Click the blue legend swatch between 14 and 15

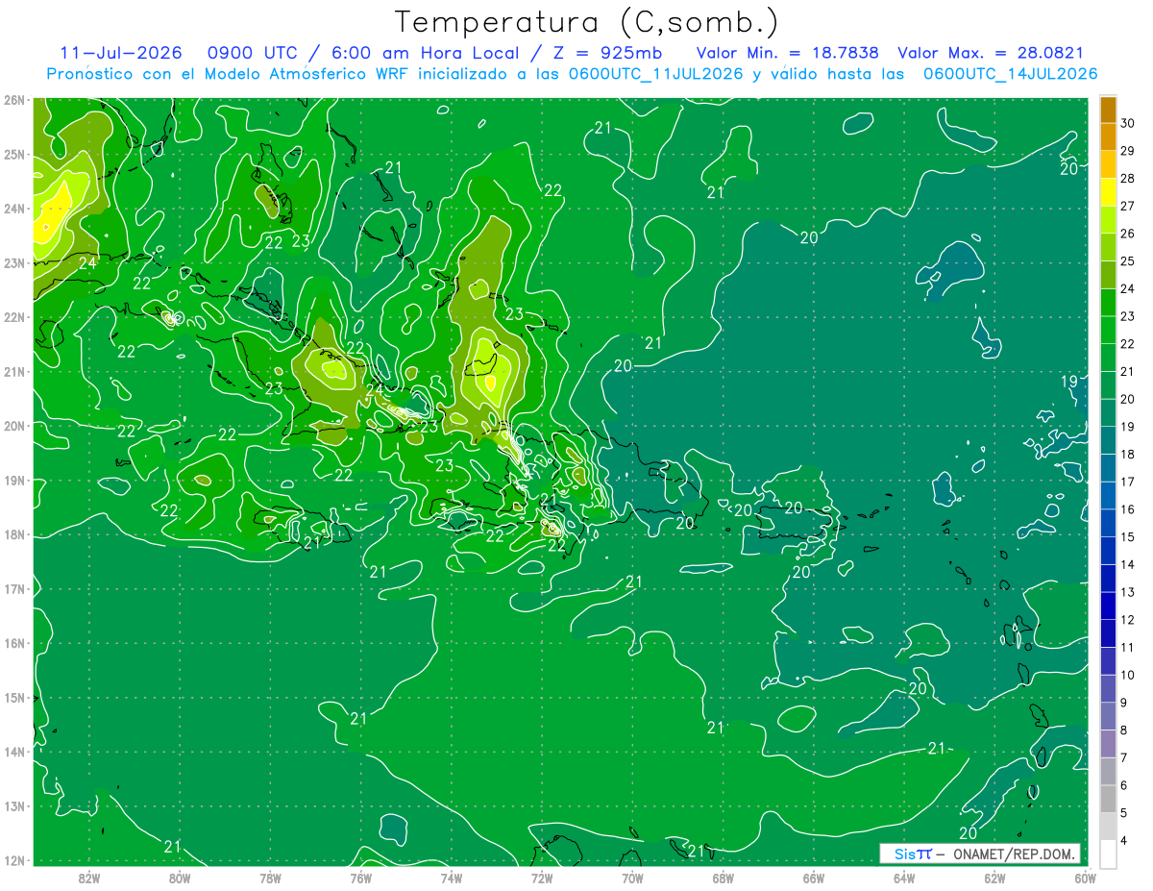point(1108,551)
